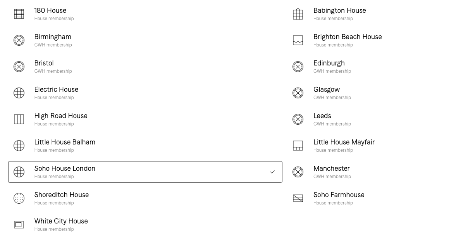Click the Glasgow crossed-circle icon

point(298,93)
